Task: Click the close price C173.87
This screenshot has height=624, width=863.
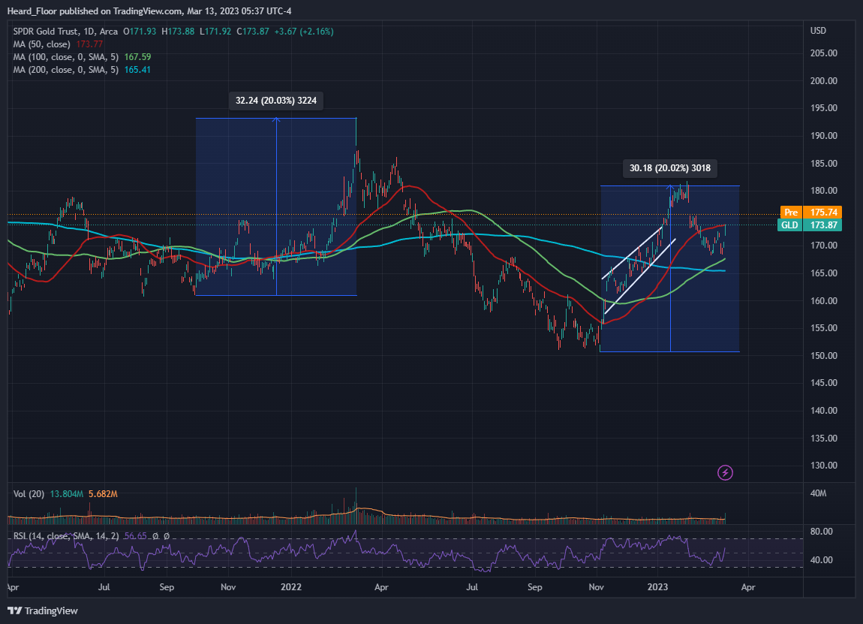Action: point(253,32)
